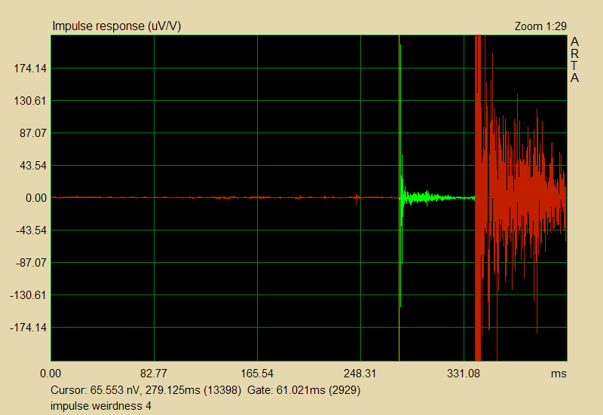Click the 'ms' axis unit label
Screen dimensions: 603x415
pos(559,374)
